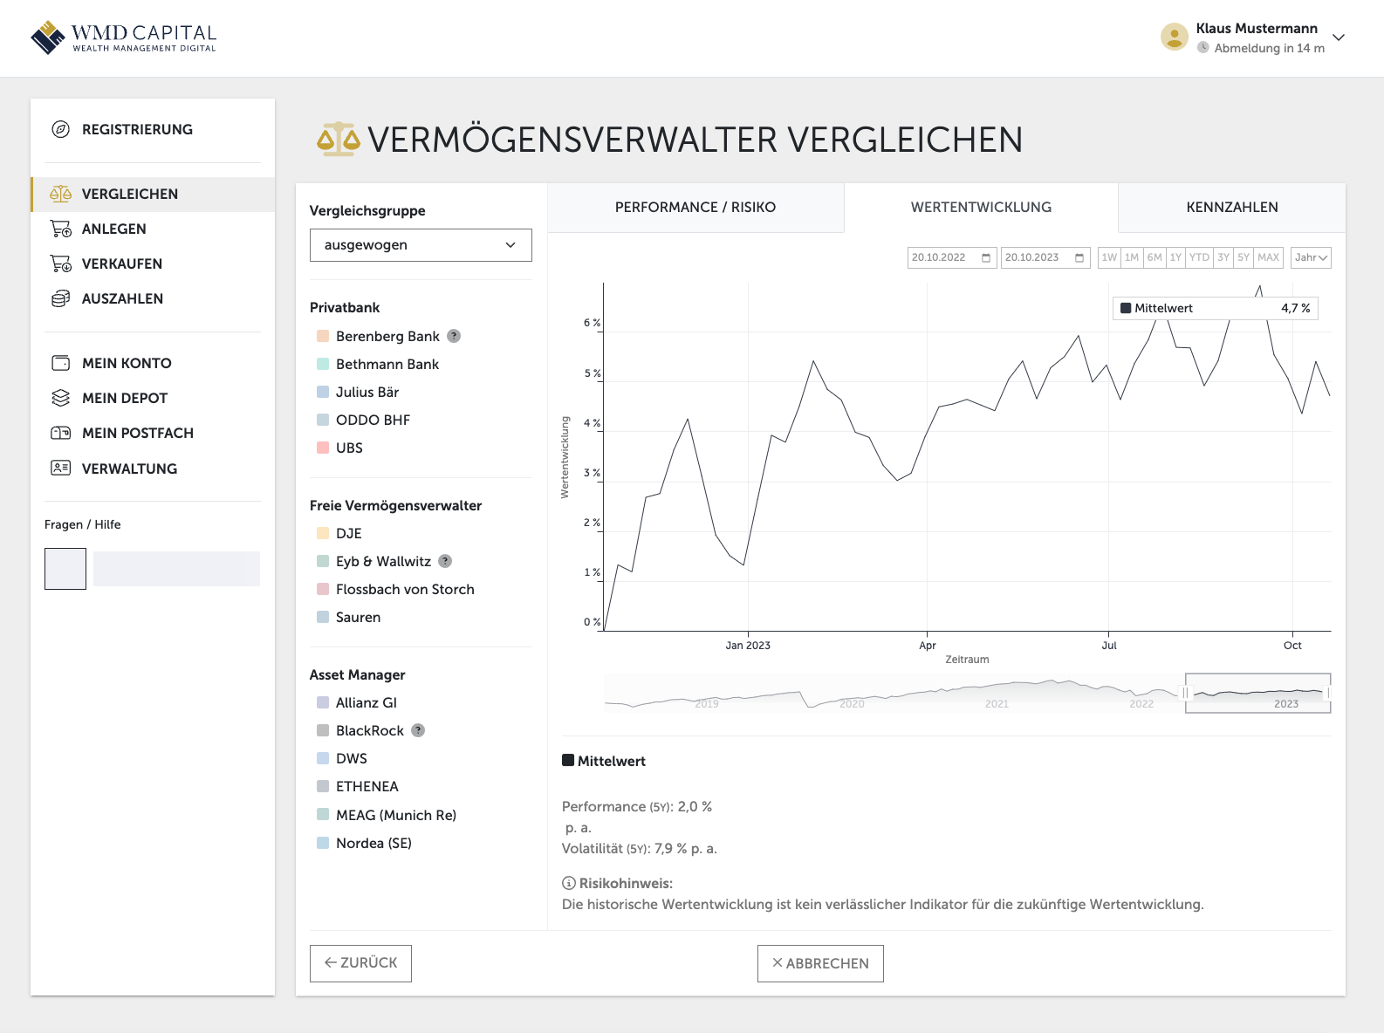
Task: Click the clock icon beside Abmeldung
Action: (x=1203, y=48)
